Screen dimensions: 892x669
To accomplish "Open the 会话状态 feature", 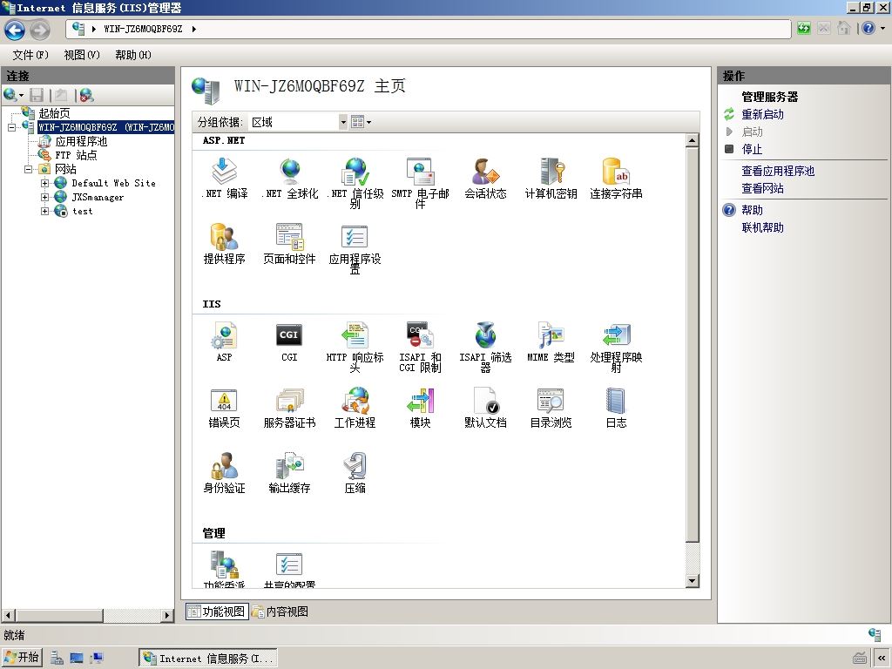I will coord(485,178).
